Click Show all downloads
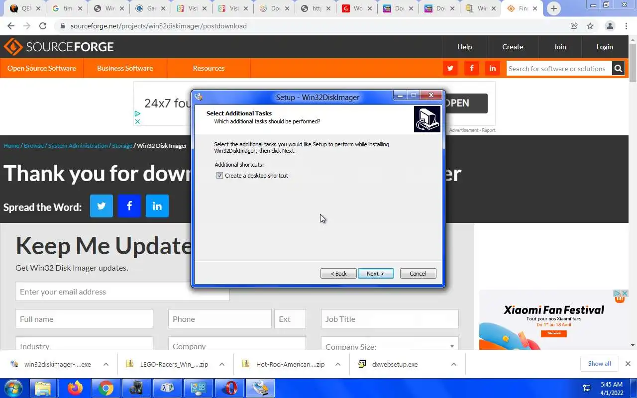This screenshot has height=398, width=637. [599, 364]
